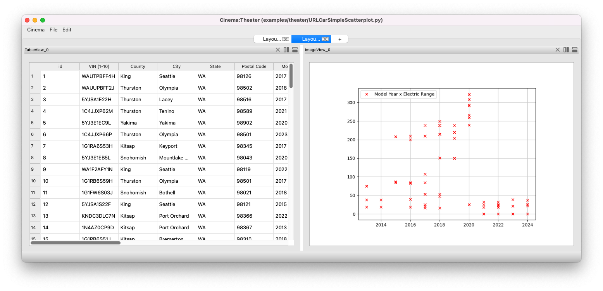Select the VIN (1-10) column header
The width and height of the screenshot is (603, 291).
point(99,66)
